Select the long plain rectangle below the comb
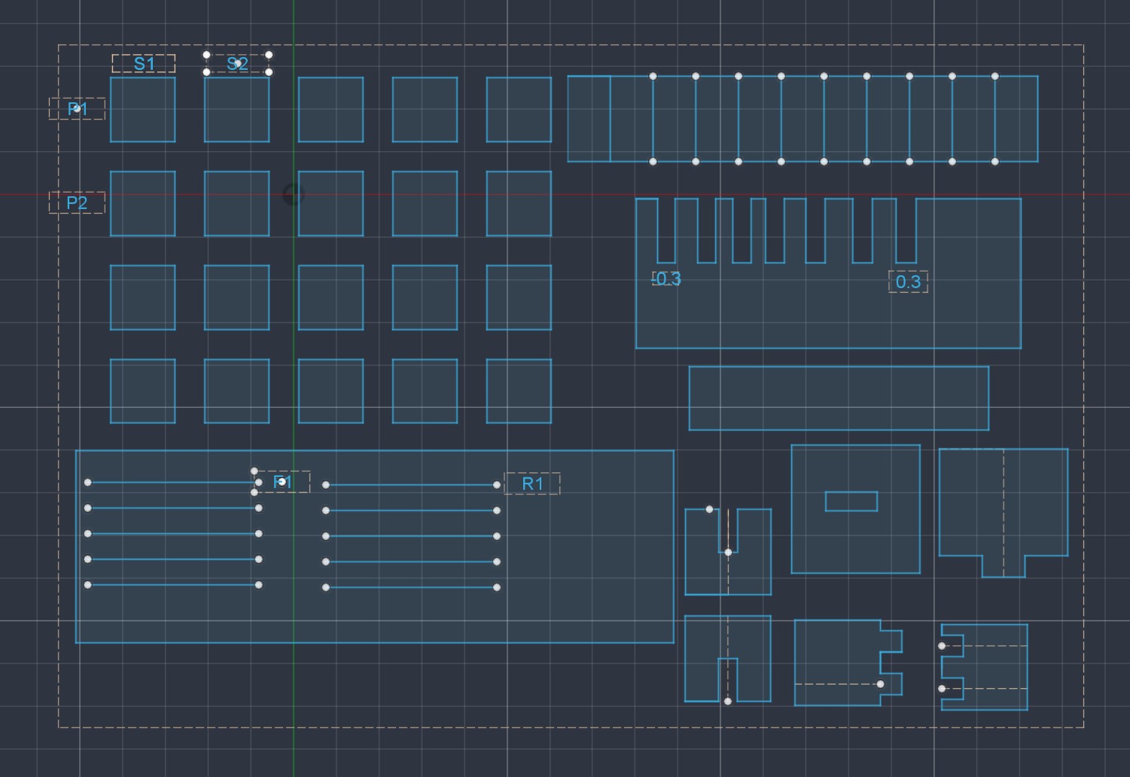 [839, 399]
